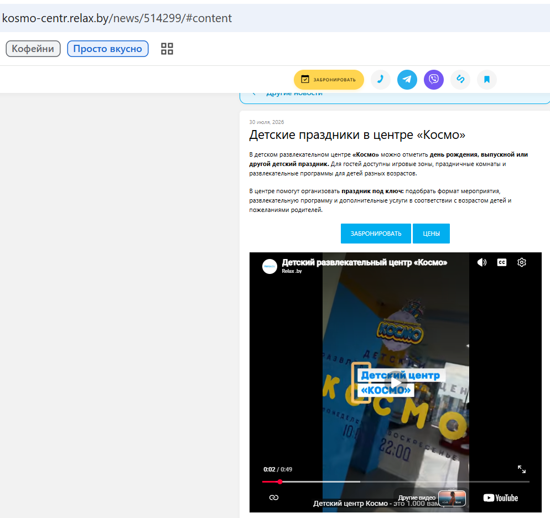Click the yellow ЗАБРОНИРОВАТЬ button in header

[329, 80]
